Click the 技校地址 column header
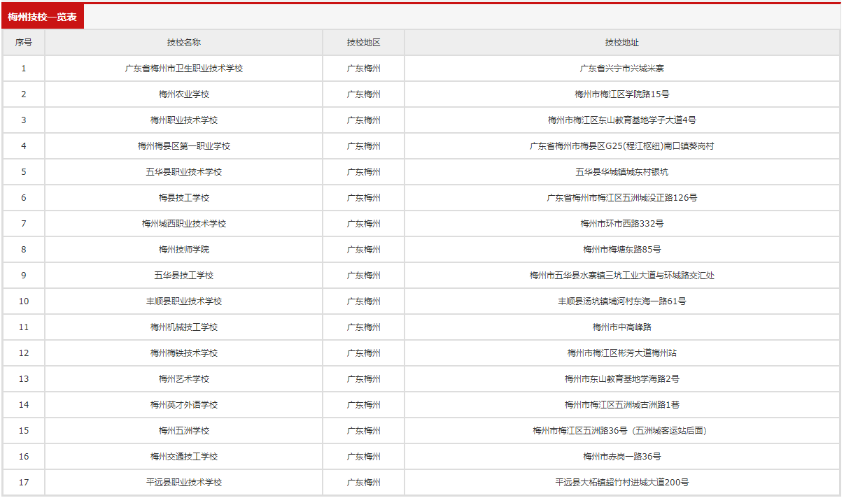The image size is (844, 498). pos(622,43)
